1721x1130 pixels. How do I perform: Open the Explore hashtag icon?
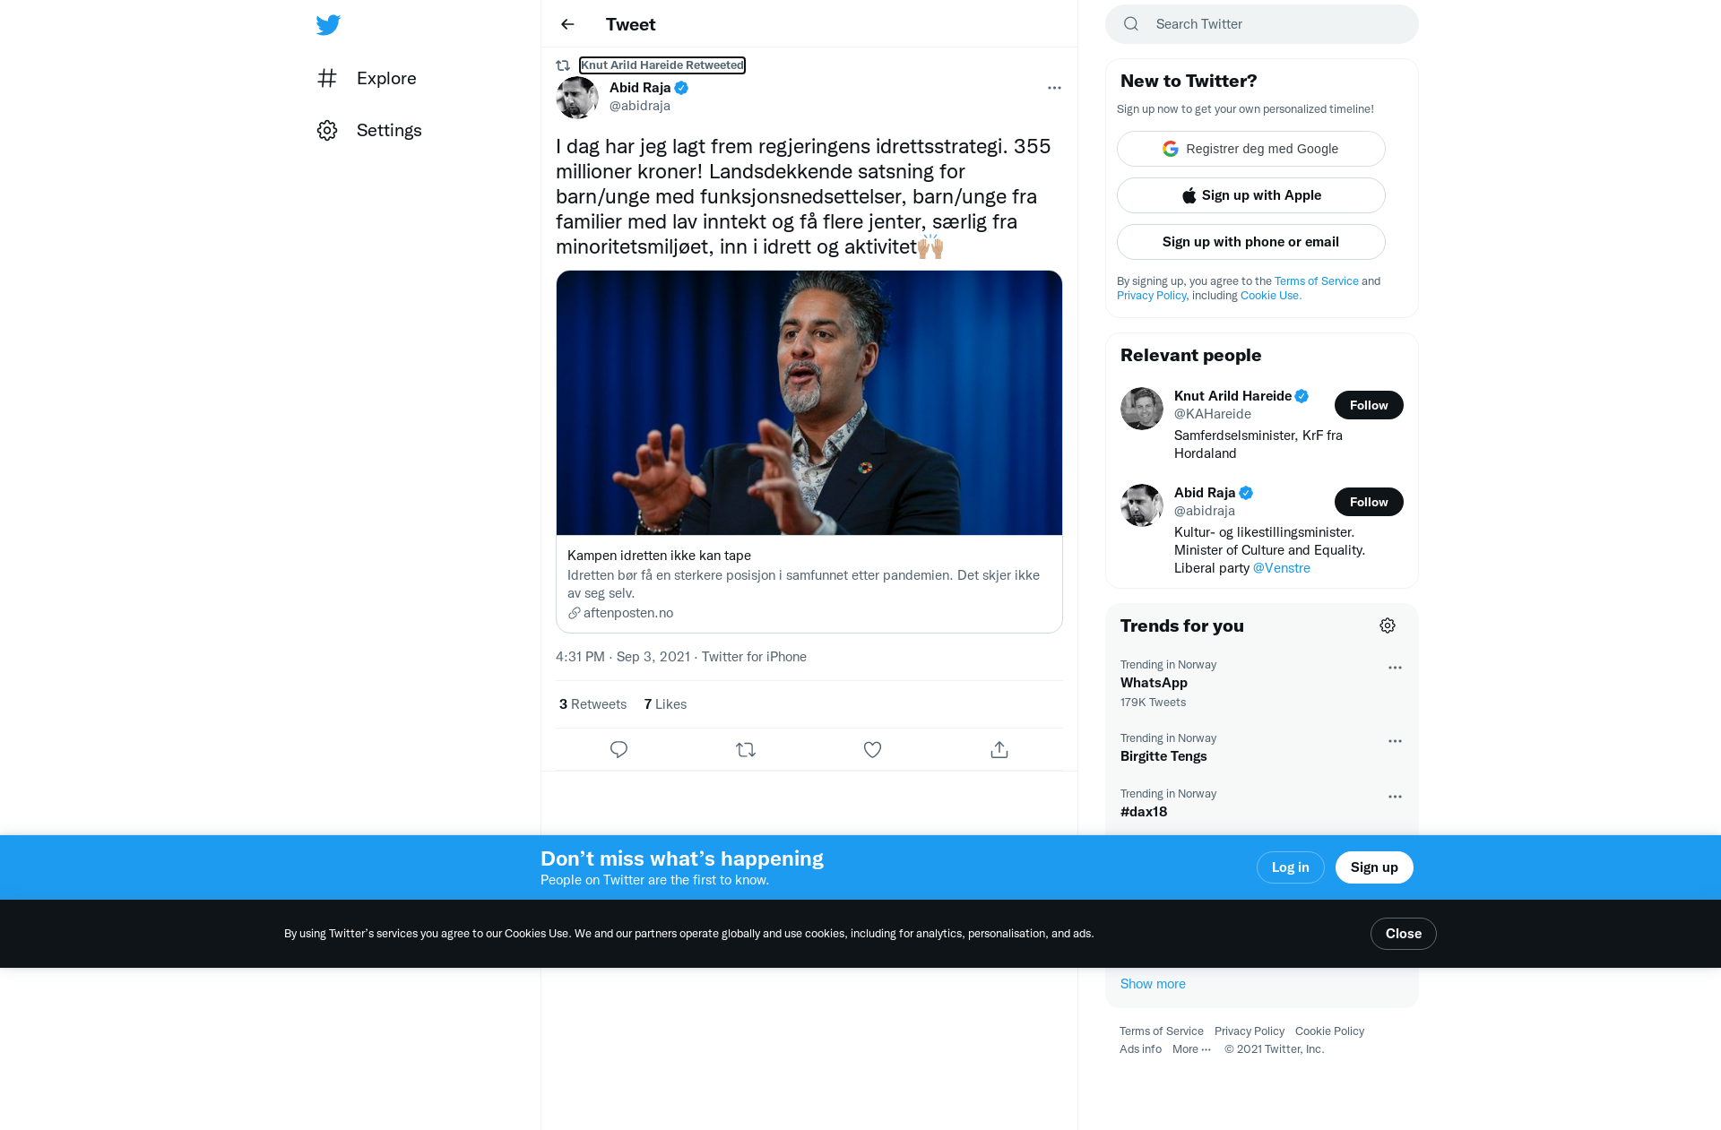coord(327,79)
